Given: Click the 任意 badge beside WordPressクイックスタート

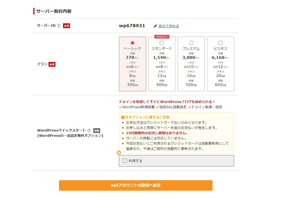Looking at the screenshot, I should [x=97, y=130].
